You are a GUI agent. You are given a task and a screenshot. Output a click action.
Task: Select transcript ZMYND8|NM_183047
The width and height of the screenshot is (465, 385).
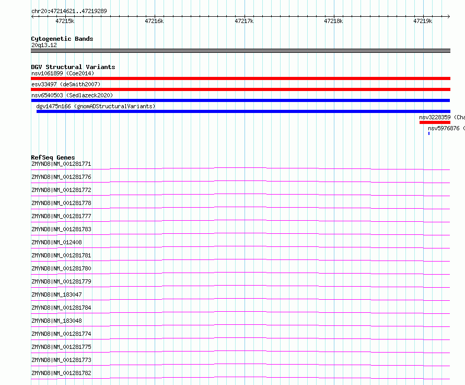click(x=56, y=295)
